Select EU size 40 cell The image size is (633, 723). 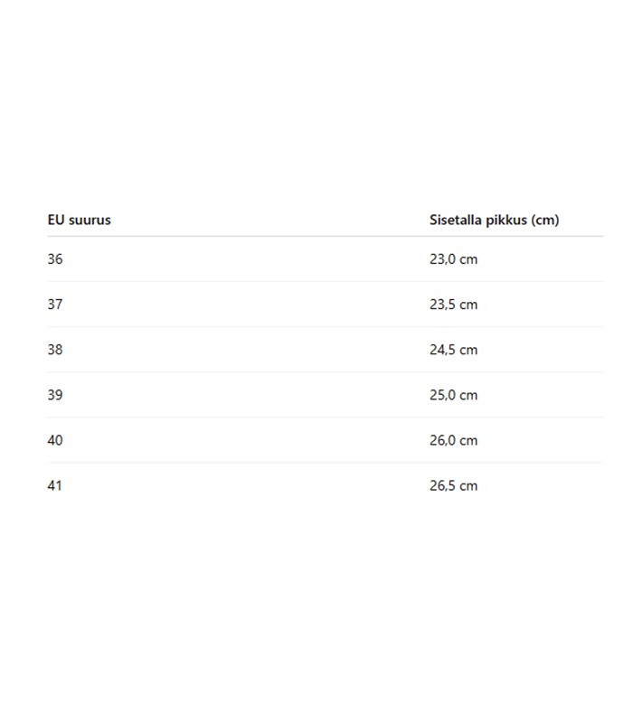(55, 440)
